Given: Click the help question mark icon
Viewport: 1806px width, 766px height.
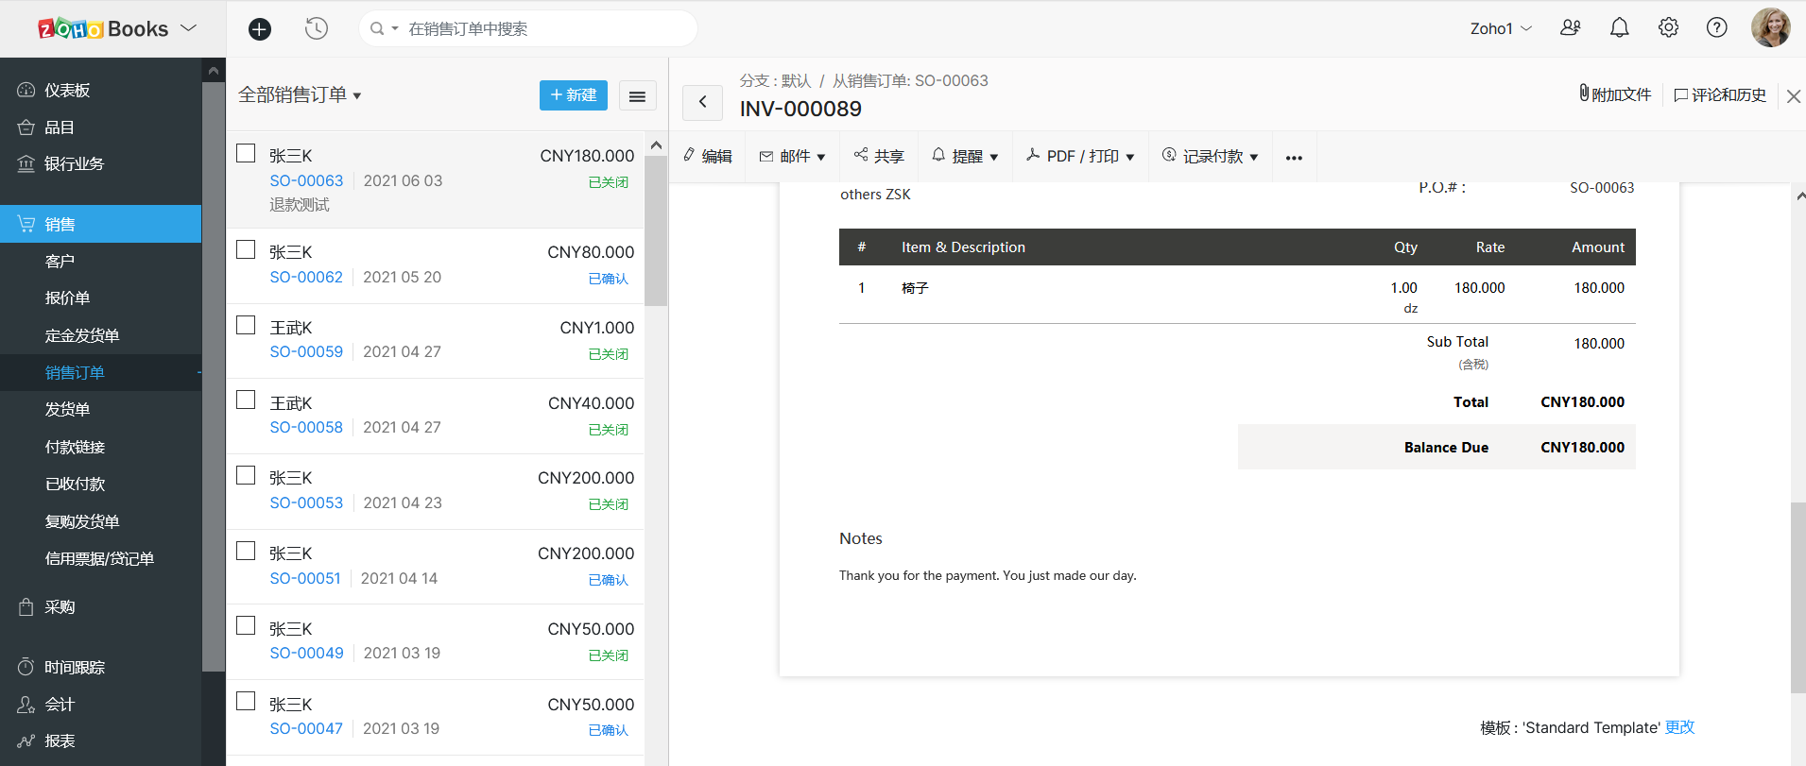Looking at the screenshot, I should pos(1716,28).
